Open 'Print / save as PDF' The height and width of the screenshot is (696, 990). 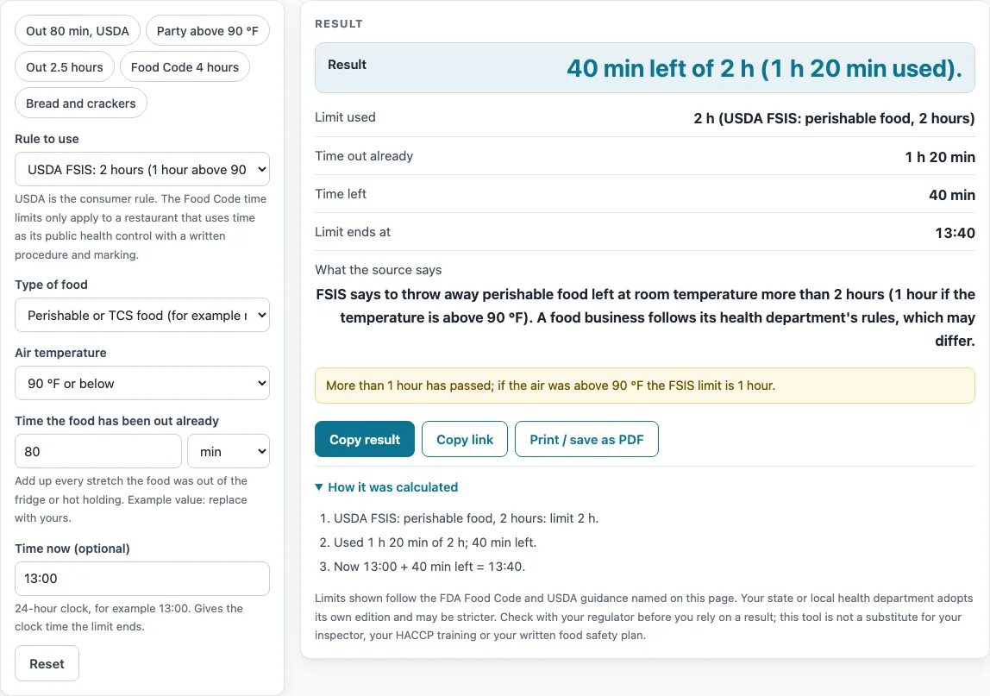point(586,440)
